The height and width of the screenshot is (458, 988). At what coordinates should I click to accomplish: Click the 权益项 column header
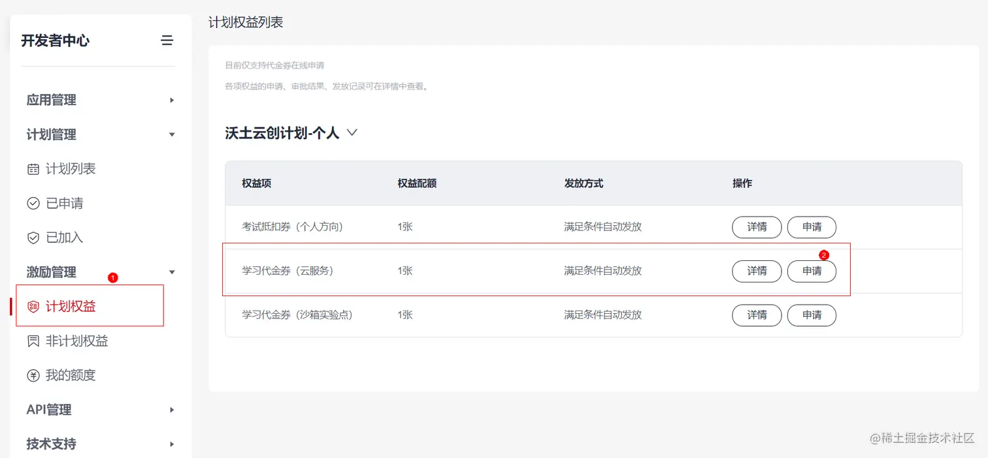(257, 183)
